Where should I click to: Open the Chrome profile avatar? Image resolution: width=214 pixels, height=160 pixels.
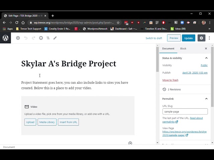click(204, 23)
